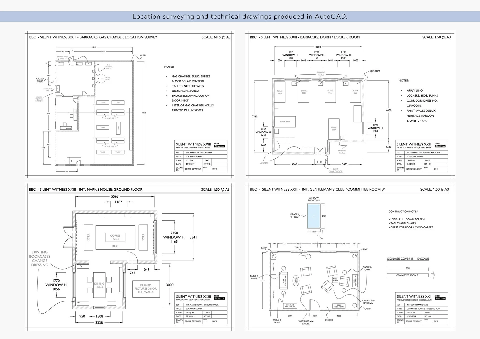Image resolution: width=480 pixels, height=339 pixels.
Task: Click the date '07/10/2019' in title block
Action: tap(190, 316)
